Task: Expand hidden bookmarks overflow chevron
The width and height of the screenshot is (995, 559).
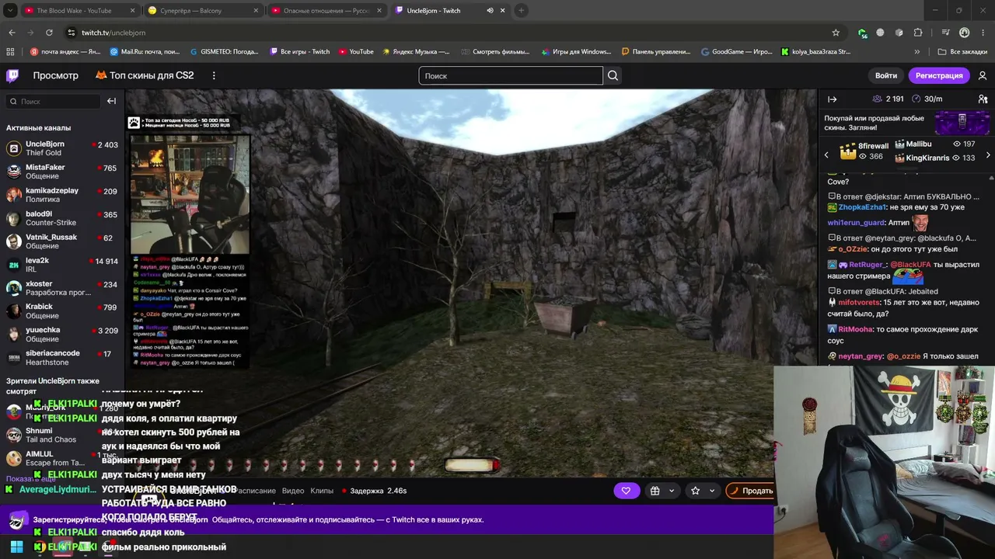Action: click(x=917, y=52)
